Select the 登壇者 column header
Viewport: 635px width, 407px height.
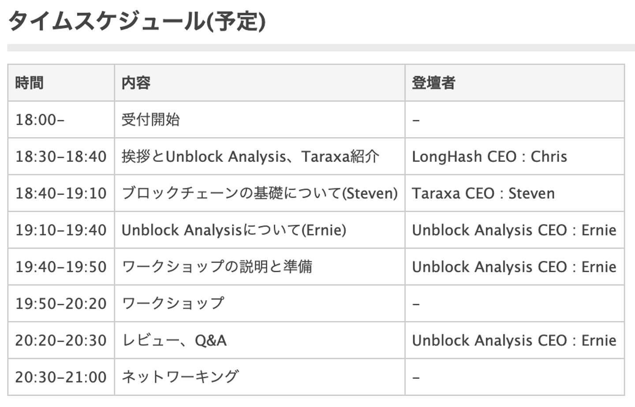(x=433, y=83)
